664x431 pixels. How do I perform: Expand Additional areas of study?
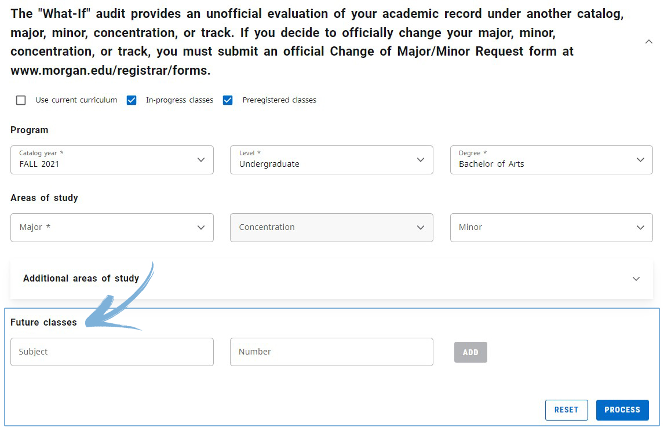81,279
